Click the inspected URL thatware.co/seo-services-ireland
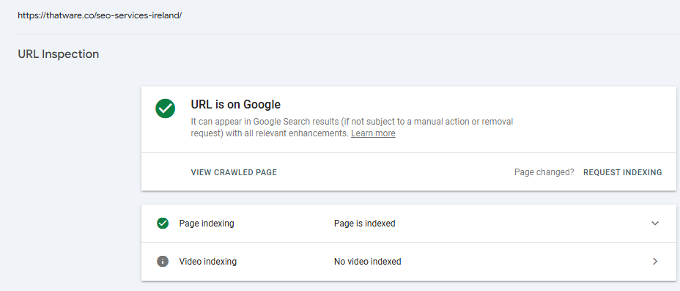680x291 pixels. click(100, 15)
